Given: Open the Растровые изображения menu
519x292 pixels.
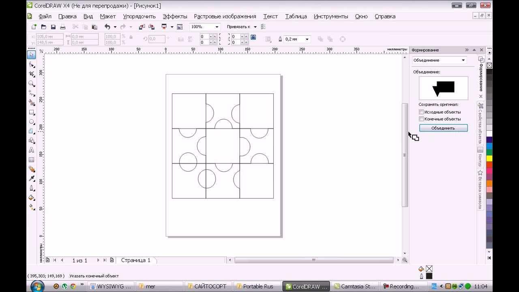Looking at the screenshot, I should pos(225,16).
